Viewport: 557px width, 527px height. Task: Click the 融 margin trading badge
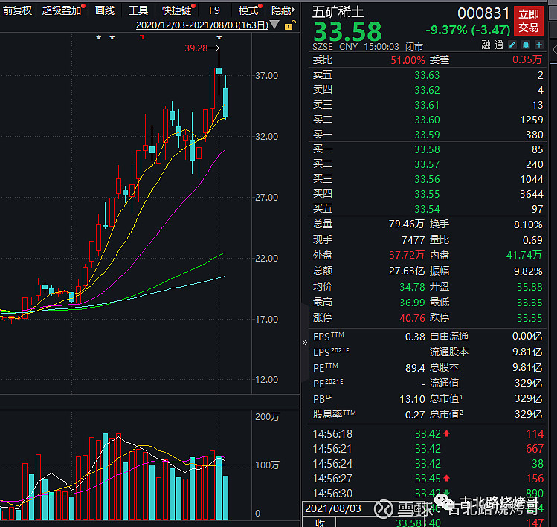coord(486,45)
